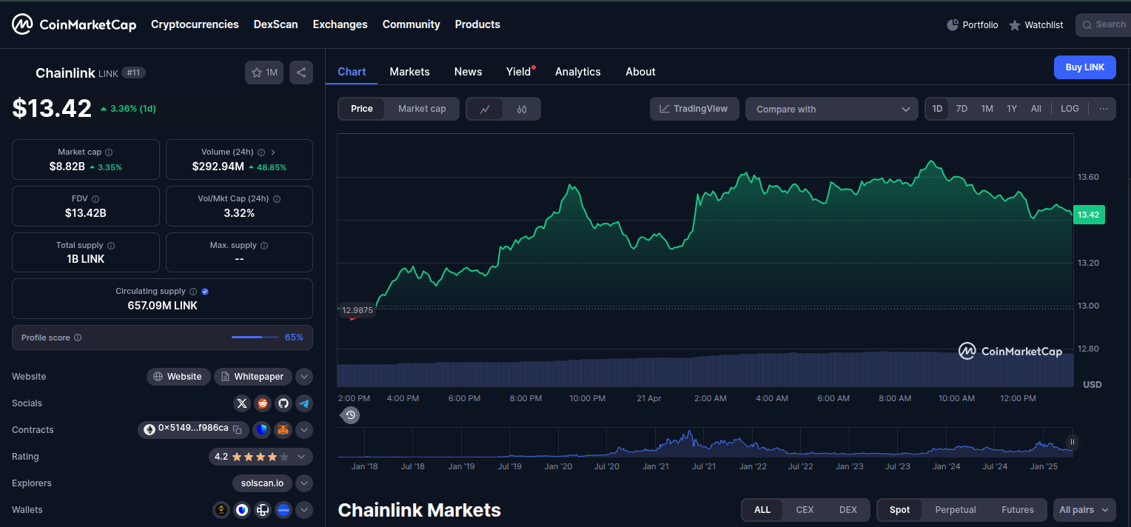The image size is (1131, 527).
Task: Open the Binance wallet icon
Action: [x=221, y=510]
